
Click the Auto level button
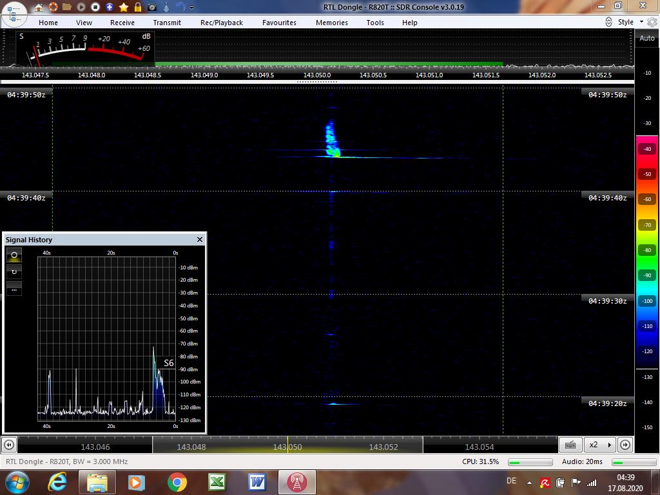pyautogui.click(x=646, y=38)
